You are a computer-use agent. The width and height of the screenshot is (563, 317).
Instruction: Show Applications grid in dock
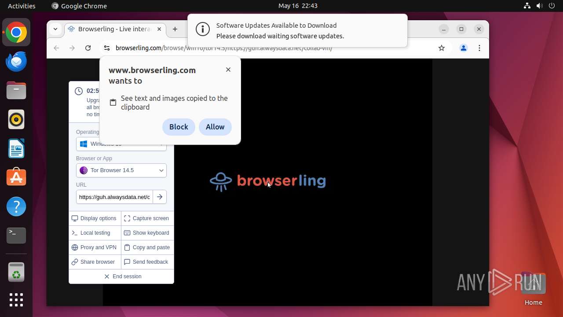16,300
